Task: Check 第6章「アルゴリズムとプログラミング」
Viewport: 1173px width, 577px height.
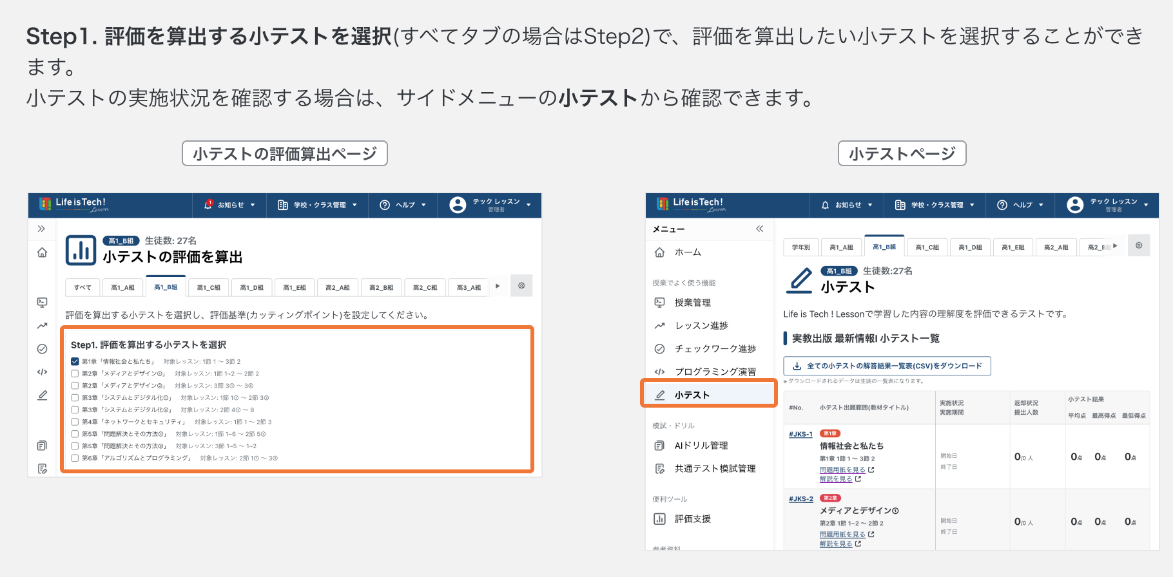Action: [75, 458]
